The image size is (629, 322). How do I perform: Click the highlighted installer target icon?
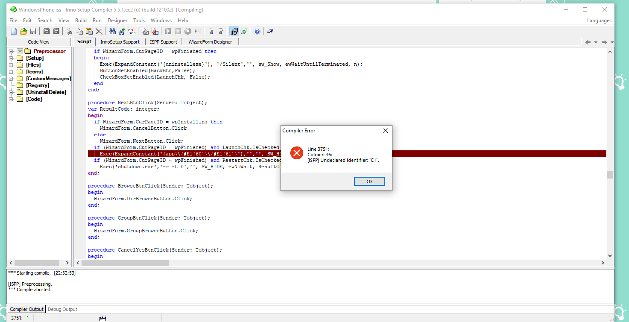234,31
